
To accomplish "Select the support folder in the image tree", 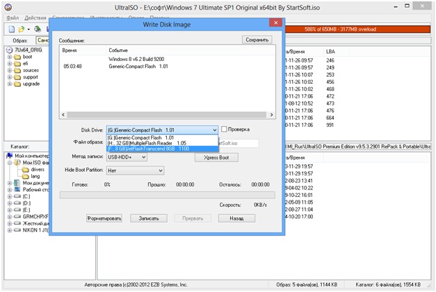I will click(x=31, y=77).
